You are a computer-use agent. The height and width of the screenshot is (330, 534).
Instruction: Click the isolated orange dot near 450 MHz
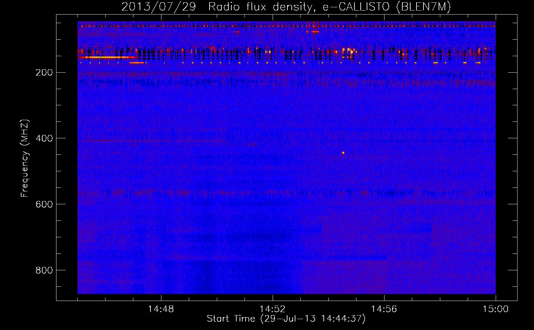click(343, 153)
